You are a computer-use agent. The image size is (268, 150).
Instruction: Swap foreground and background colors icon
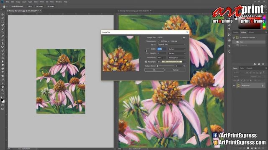coord(3,97)
